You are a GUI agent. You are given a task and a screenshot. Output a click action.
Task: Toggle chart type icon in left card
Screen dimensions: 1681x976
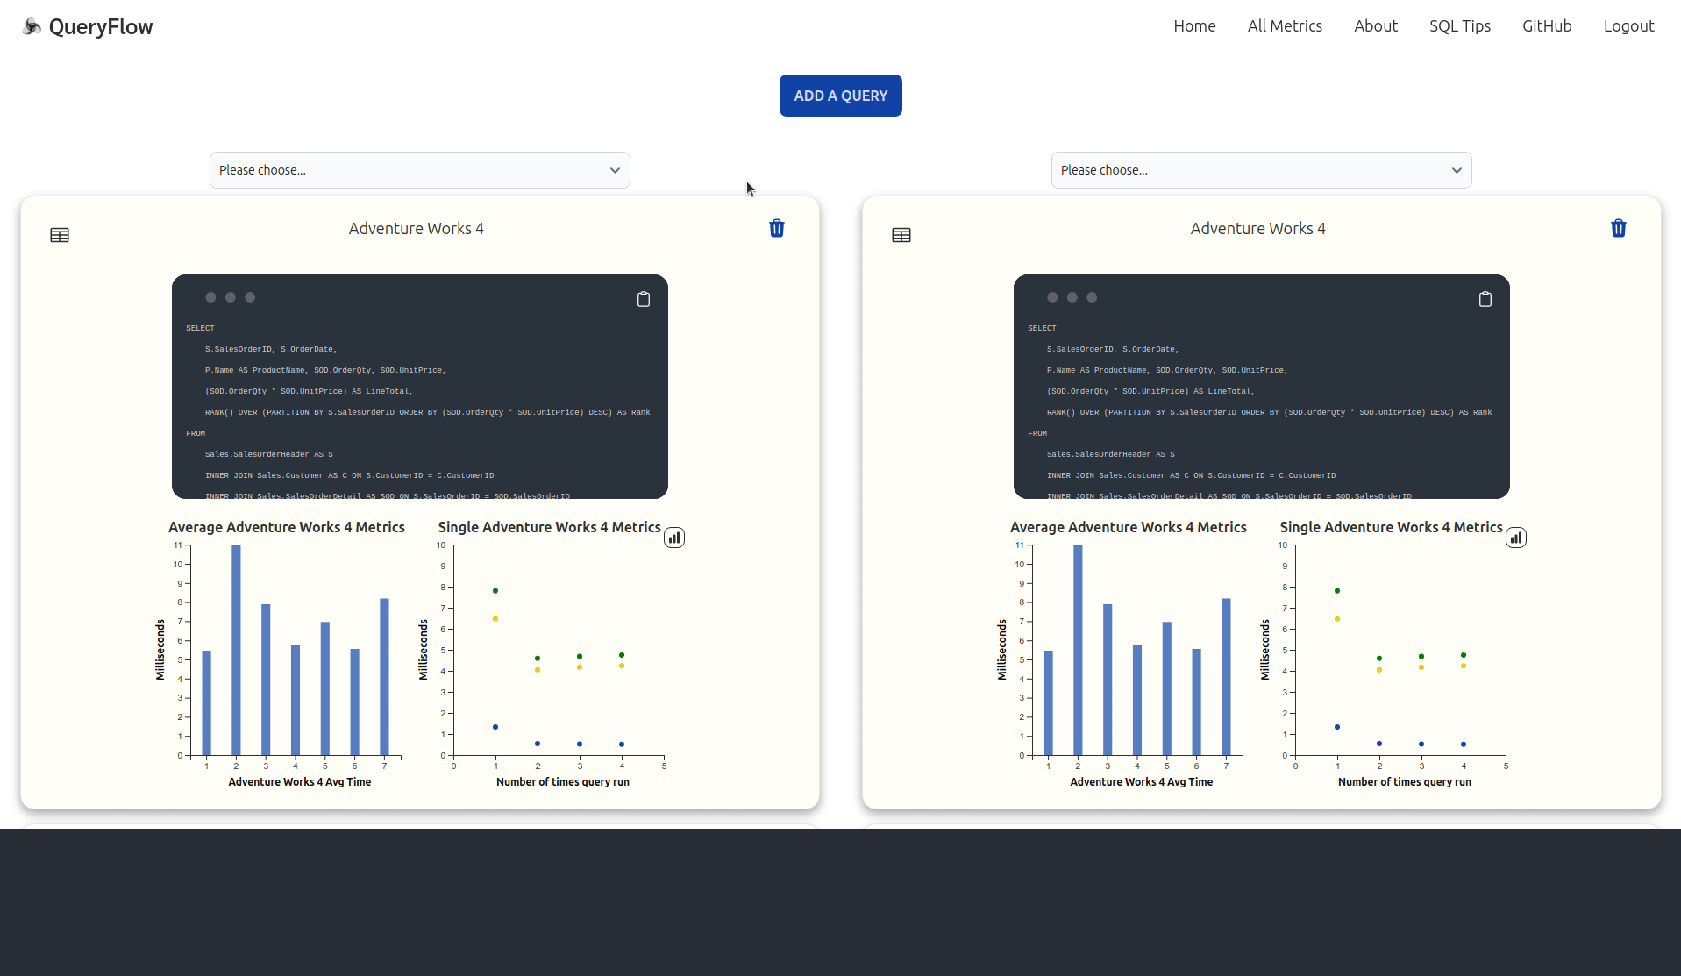pyautogui.click(x=674, y=538)
